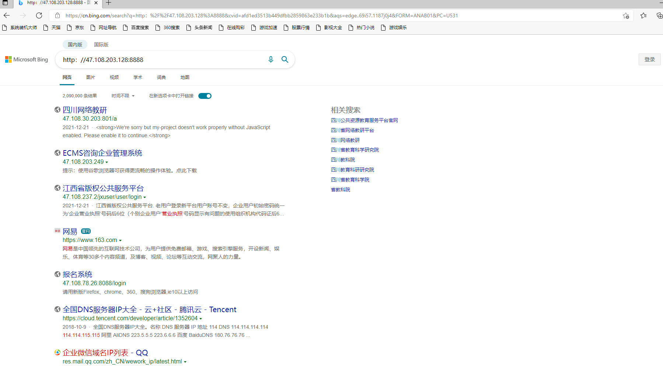Open related search 省教科院
The width and height of the screenshot is (663, 366).
click(x=341, y=190)
